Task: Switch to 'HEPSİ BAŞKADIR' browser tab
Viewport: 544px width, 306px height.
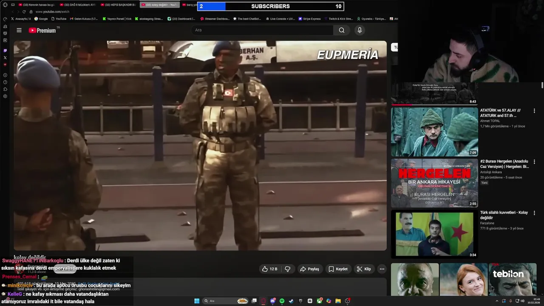Action: pos(119,5)
